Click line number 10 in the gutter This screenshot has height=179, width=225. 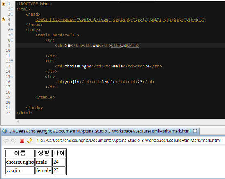pyautogui.click(x=8, y=50)
